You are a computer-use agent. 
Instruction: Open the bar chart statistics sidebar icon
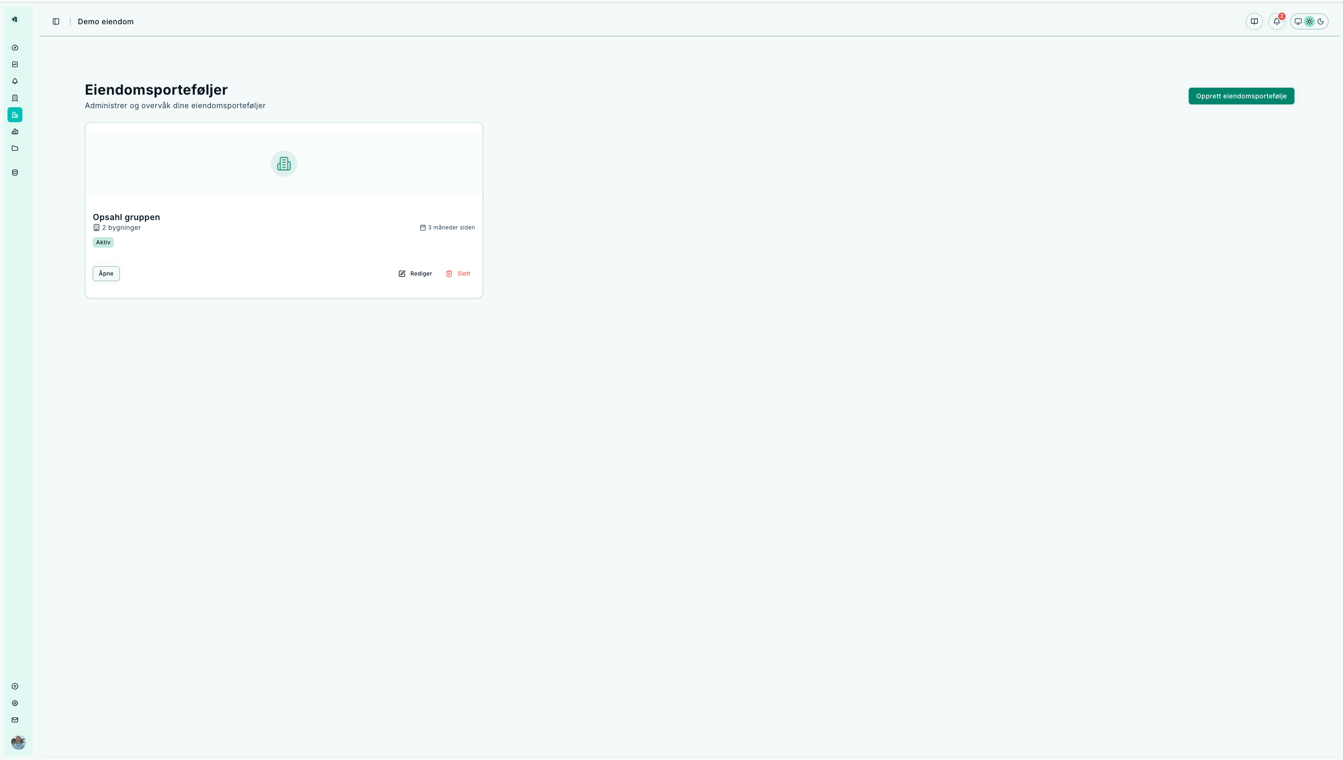pos(14,131)
